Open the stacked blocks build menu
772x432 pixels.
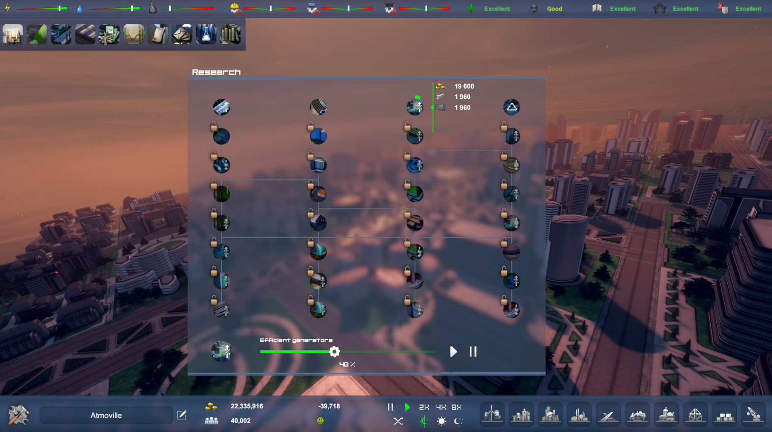(724, 415)
